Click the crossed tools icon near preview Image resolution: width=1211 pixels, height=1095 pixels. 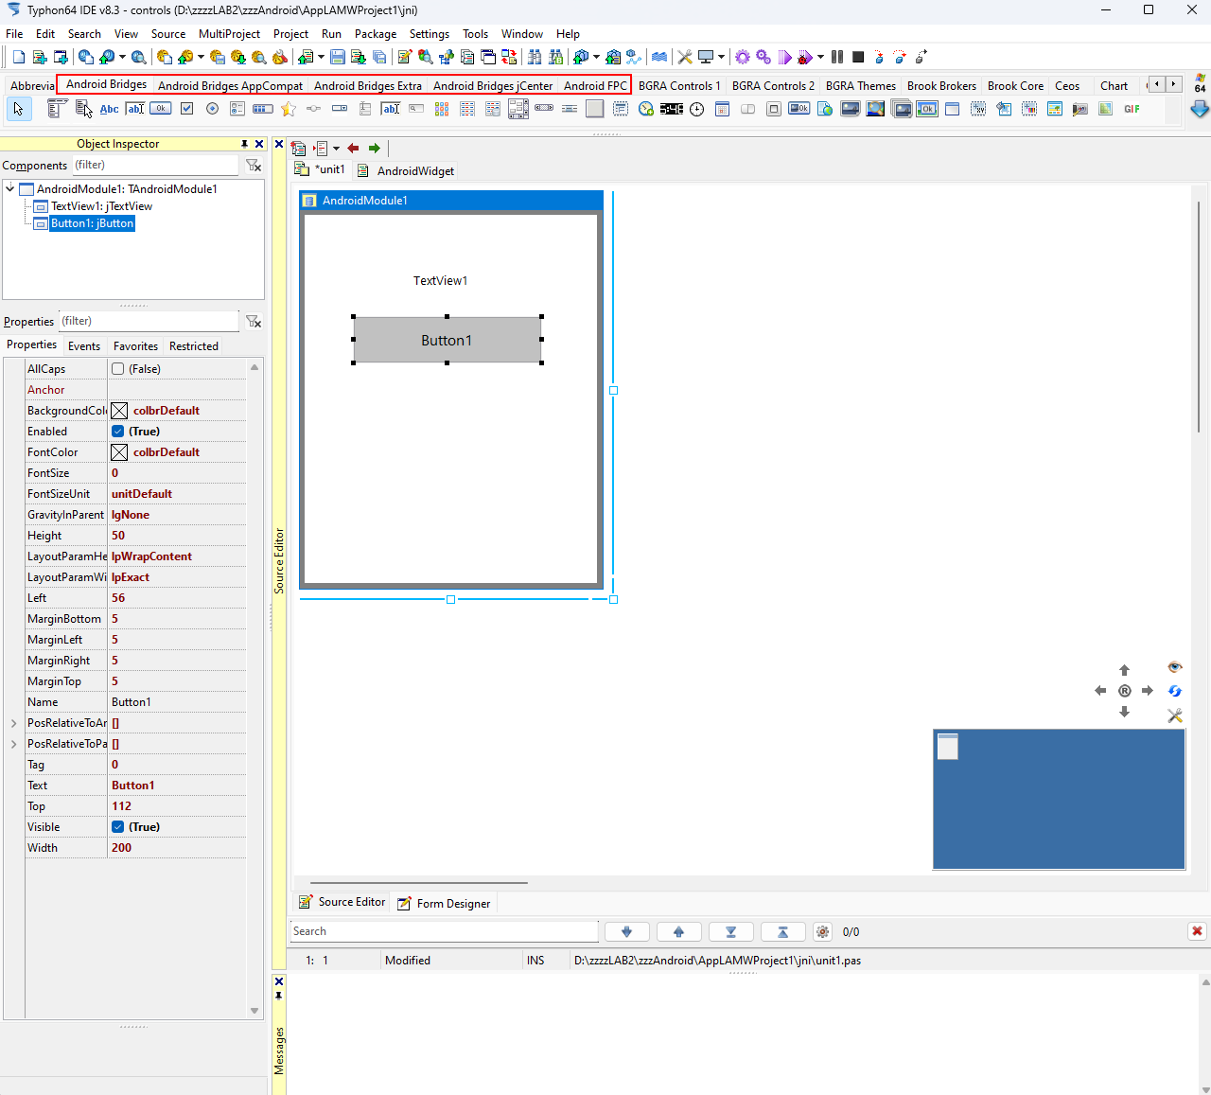(1175, 715)
